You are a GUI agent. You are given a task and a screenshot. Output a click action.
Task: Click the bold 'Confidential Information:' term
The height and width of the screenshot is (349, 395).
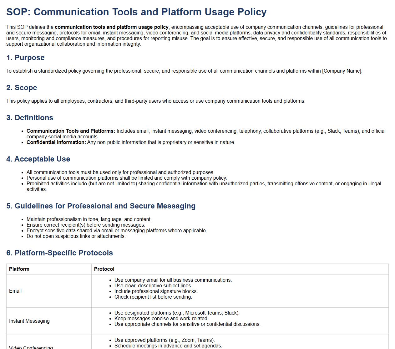point(56,142)
